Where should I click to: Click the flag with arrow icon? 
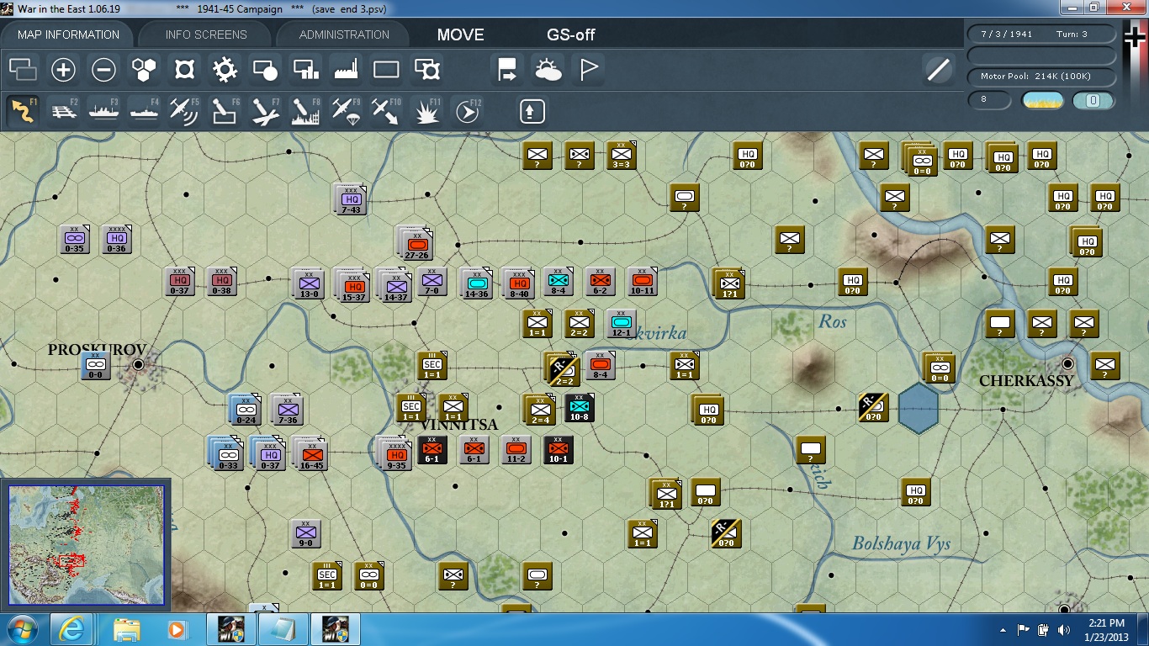[x=508, y=70]
